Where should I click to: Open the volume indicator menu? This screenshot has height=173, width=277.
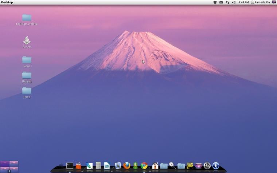234,2
